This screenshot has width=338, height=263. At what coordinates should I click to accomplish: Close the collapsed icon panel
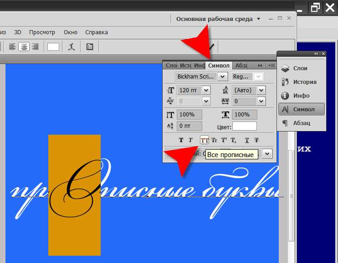pos(323,53)
